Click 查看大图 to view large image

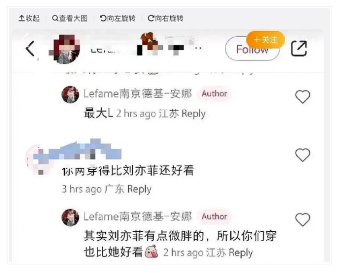click(x=70, y=19)
